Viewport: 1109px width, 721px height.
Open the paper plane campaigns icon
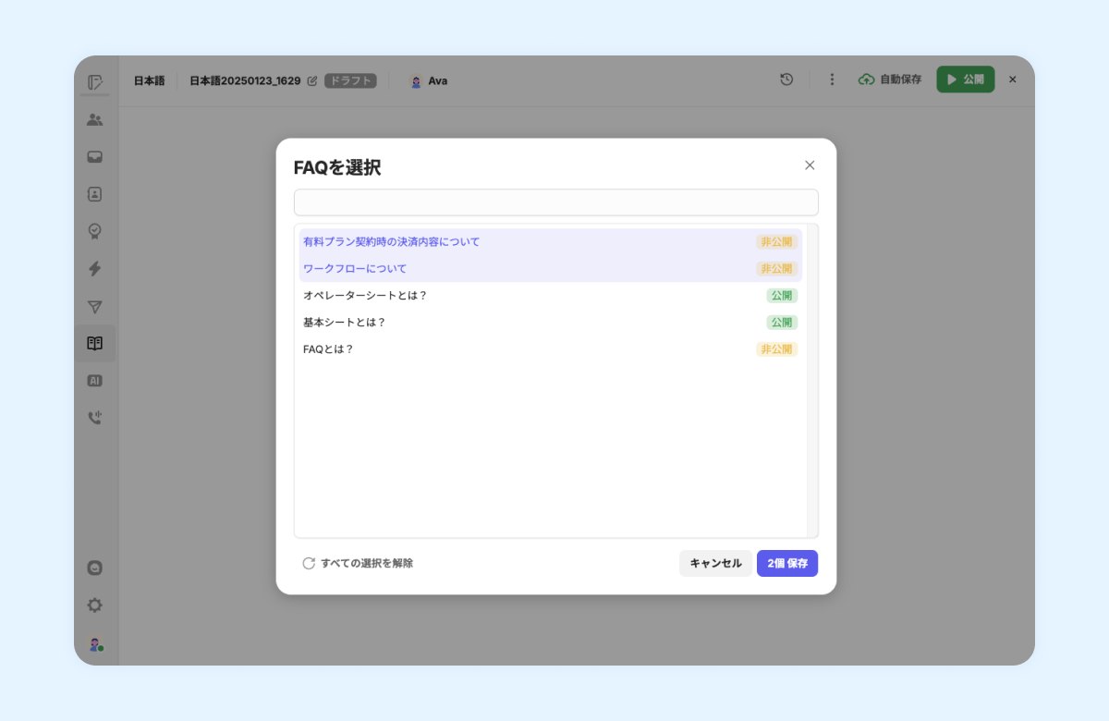click(94, 307)
